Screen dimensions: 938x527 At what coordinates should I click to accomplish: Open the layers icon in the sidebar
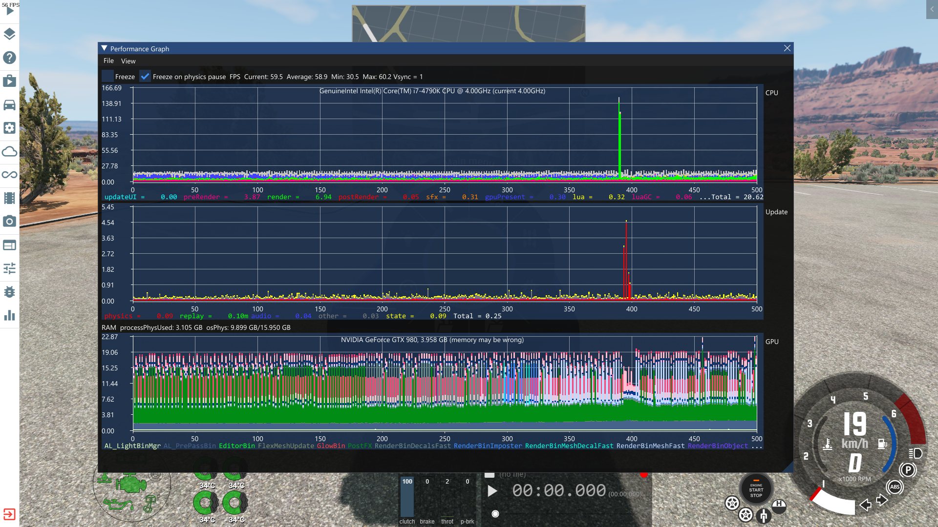click(10, 34)
